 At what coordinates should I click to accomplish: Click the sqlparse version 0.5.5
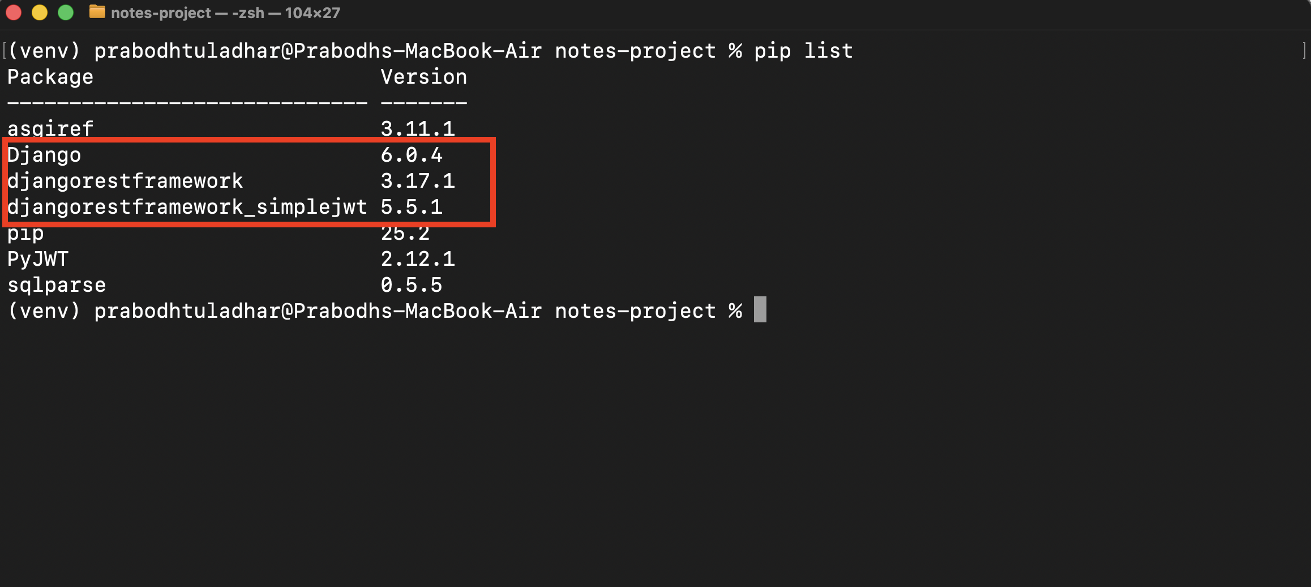pyautogui.click(x=412, y=285)
